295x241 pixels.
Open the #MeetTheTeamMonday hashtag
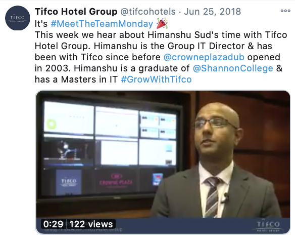pos(102,24)
